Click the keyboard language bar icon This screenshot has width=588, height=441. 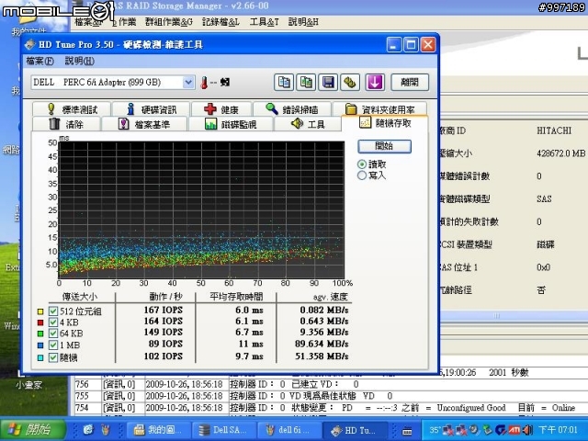point(407,431)
